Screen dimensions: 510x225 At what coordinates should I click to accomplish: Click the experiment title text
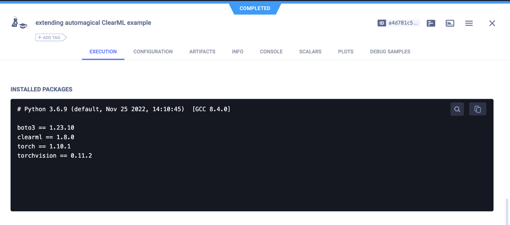click(x=93, y=23)
